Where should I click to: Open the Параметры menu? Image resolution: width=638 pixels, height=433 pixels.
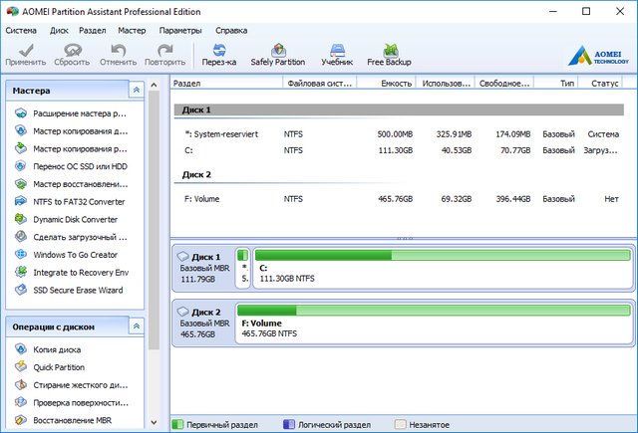coord(179,30)
